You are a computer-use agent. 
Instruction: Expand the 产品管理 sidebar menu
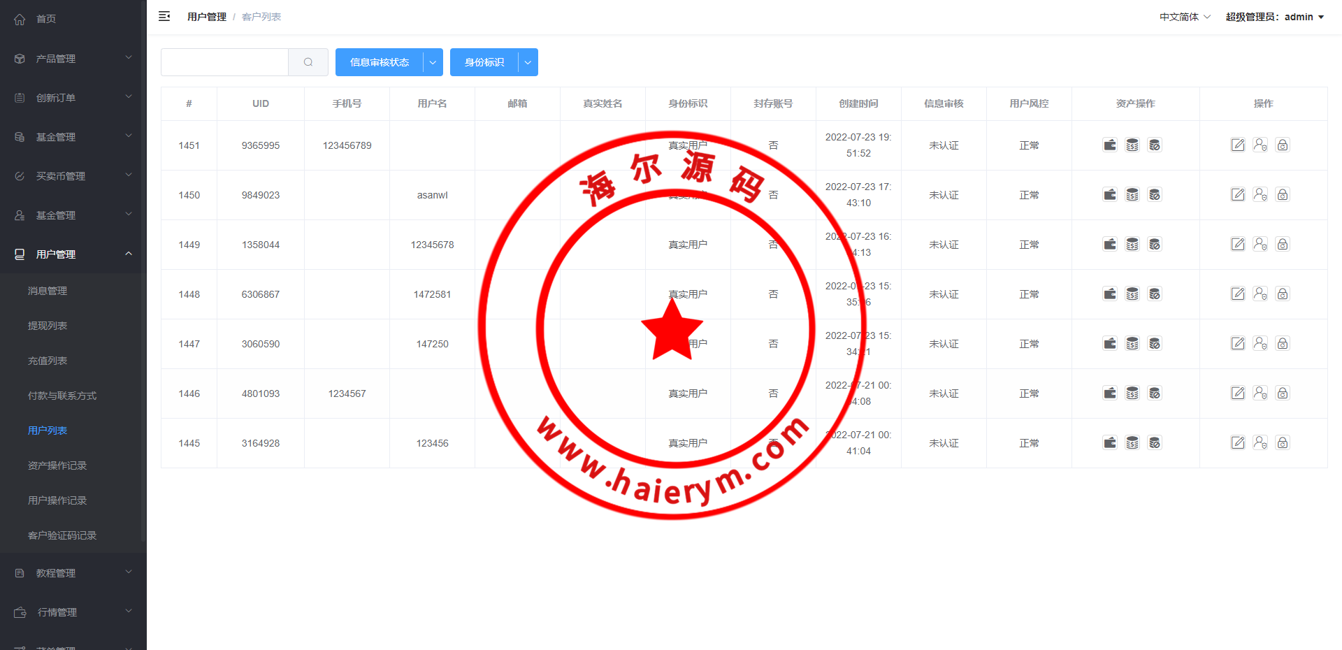click(73, 59)
